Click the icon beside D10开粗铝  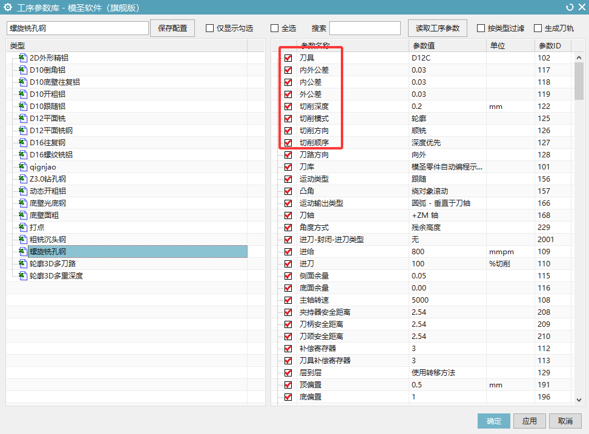pos(23,94)
